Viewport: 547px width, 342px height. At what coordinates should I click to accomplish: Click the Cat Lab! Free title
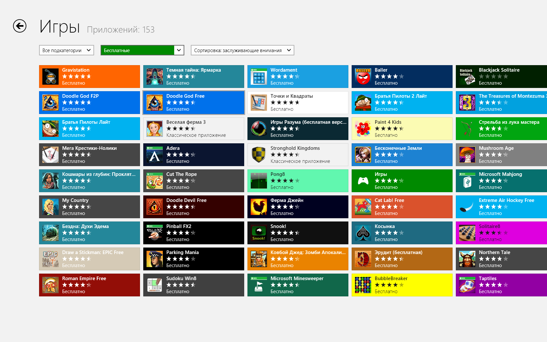[389, 200]
